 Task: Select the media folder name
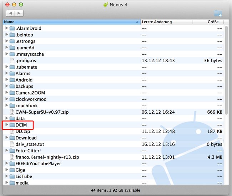pyautogui.click(x=22, y=183)
